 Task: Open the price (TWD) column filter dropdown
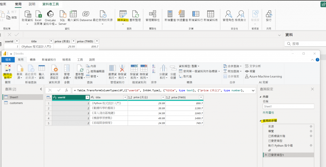(201, 97)
